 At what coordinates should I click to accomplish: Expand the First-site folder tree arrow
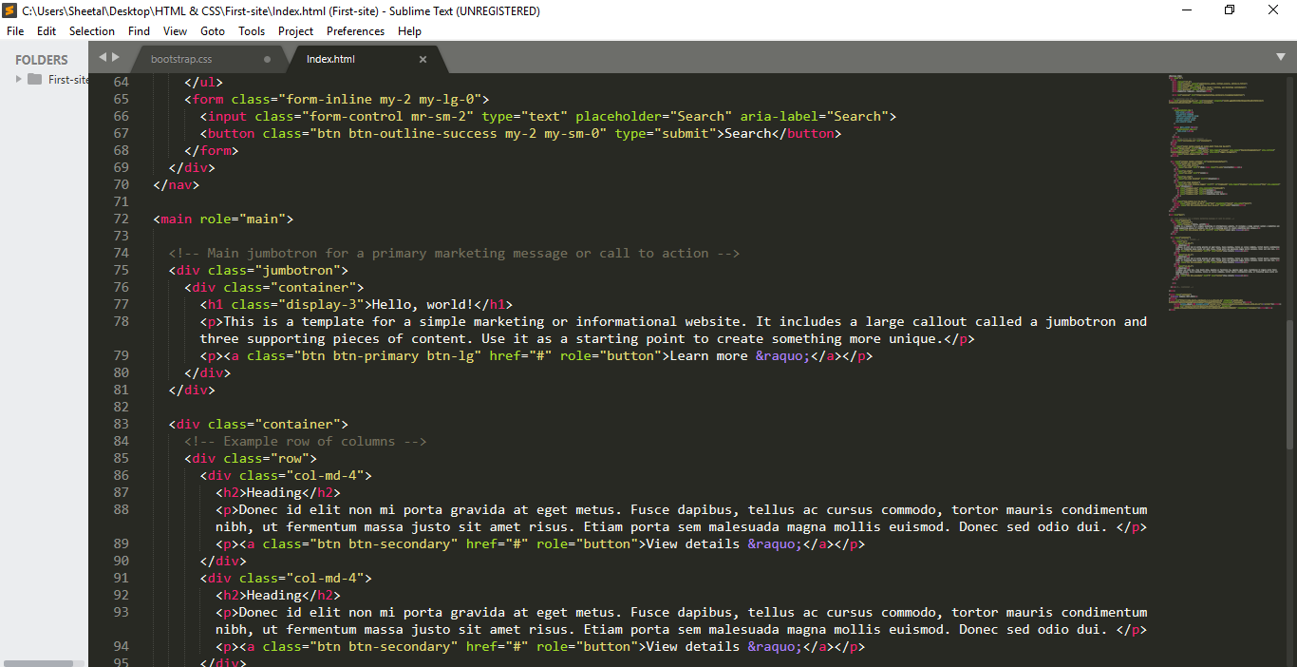pos(18,80)
